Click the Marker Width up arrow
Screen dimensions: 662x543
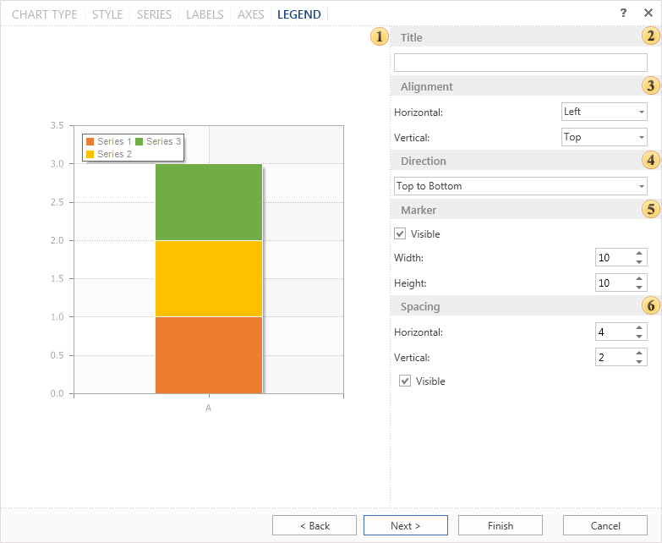click(638, 253)
